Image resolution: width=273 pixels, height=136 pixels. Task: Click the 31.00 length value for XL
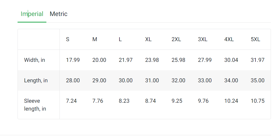point(152,80)
